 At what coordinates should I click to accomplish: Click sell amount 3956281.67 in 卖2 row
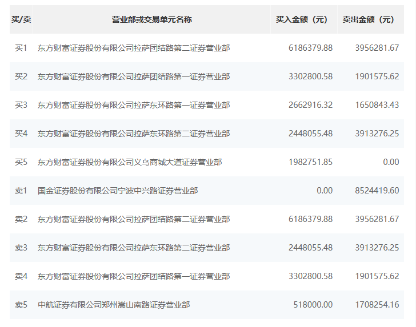377,219
